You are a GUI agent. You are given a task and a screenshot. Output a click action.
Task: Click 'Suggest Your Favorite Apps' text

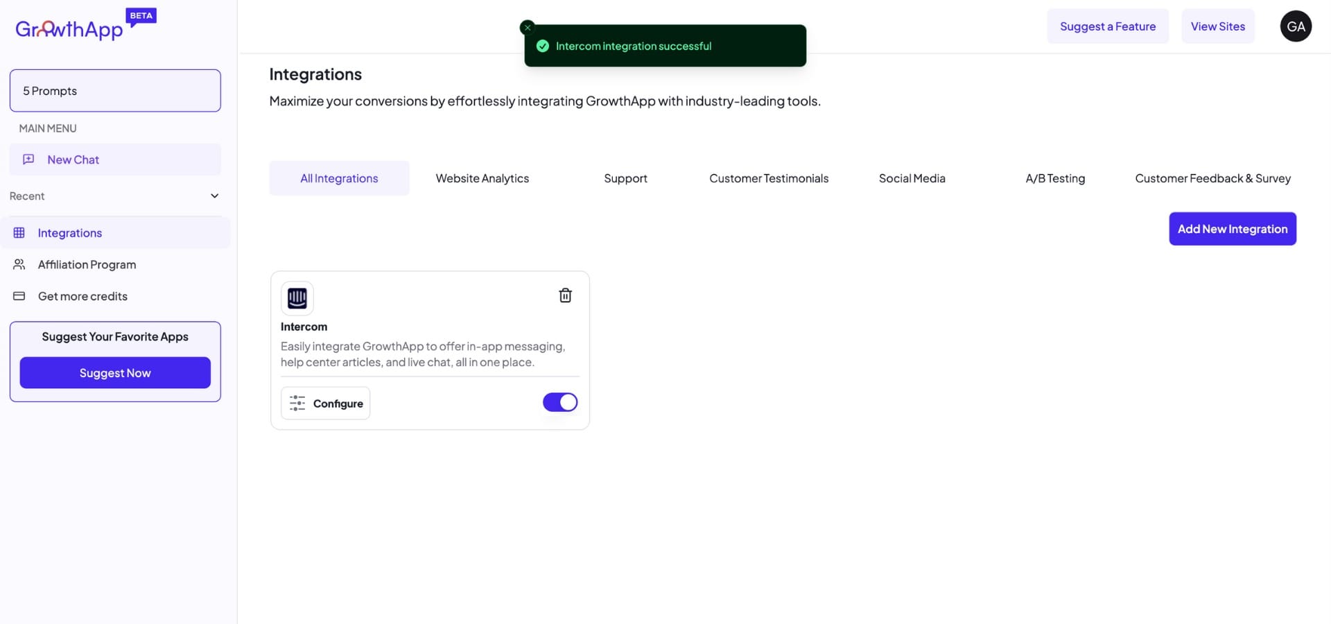[x=115, y=336]
